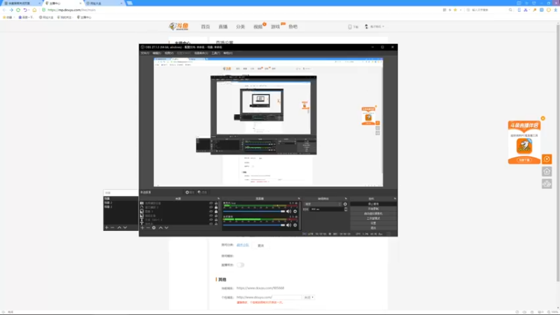Move source up in the sources toolbar
Screen dimensions: 560x315
(x=161, y=227)
